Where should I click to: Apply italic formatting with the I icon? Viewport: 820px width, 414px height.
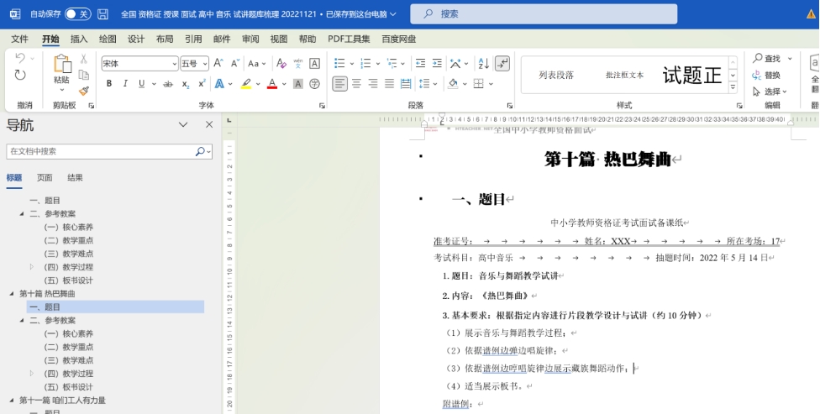(x=125, y=84)
